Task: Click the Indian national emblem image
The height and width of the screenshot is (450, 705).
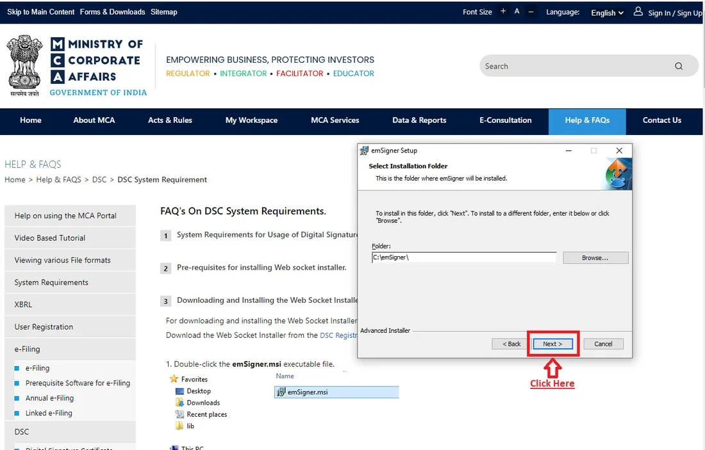Action: point(25,65)
